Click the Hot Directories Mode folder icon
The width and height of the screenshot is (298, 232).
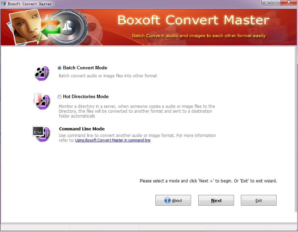(x=42, y=102)
